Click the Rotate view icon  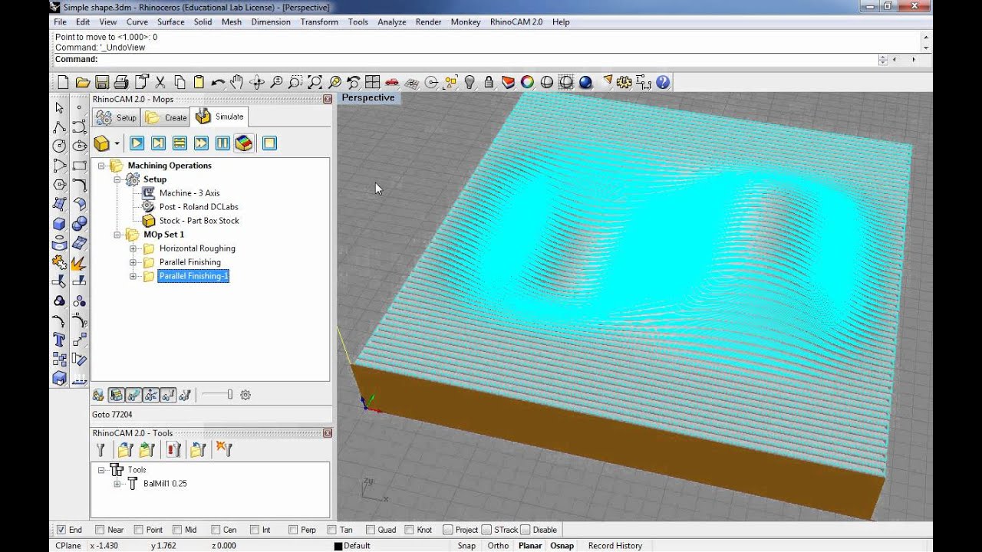(257, 82)
